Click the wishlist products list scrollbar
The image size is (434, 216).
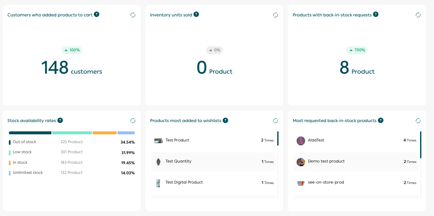277,139
